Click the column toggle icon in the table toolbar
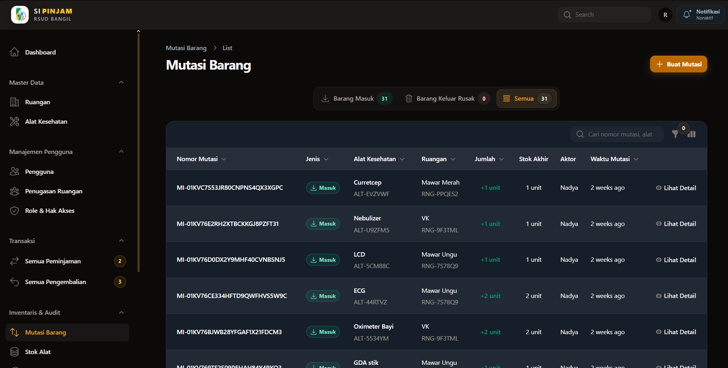The height and width of the screenshot is (368, 728). (692, 134)
